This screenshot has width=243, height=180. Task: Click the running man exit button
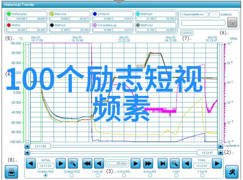pyautogui.click(x=232, y=172)
